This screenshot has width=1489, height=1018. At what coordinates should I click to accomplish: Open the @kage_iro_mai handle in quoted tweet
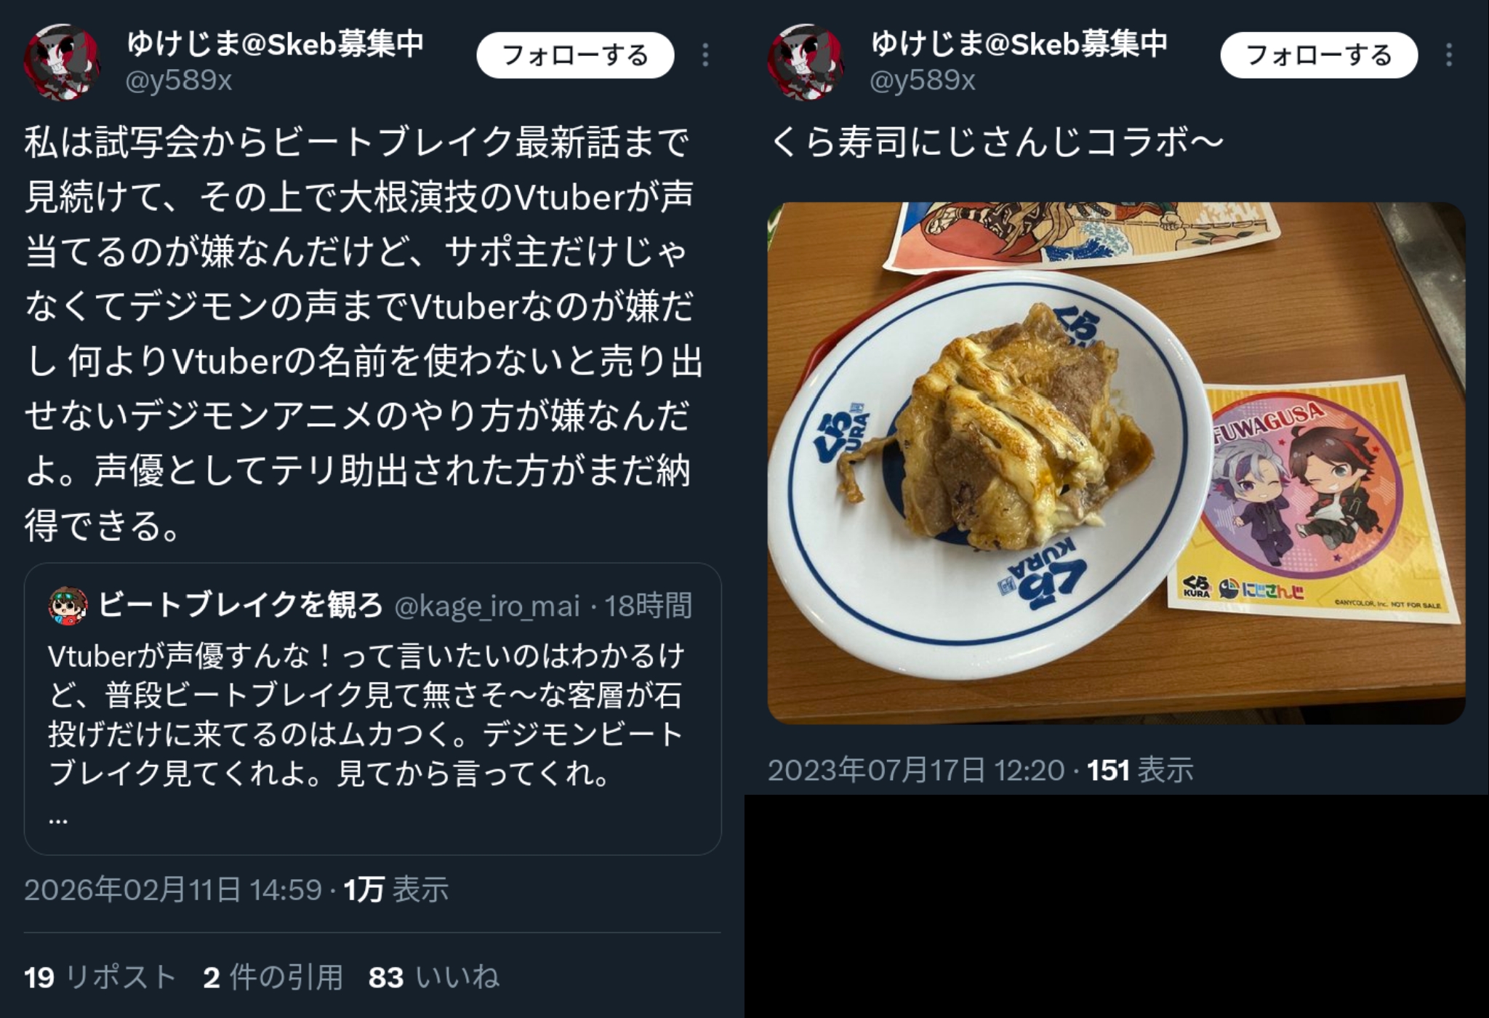coord(487,606)
